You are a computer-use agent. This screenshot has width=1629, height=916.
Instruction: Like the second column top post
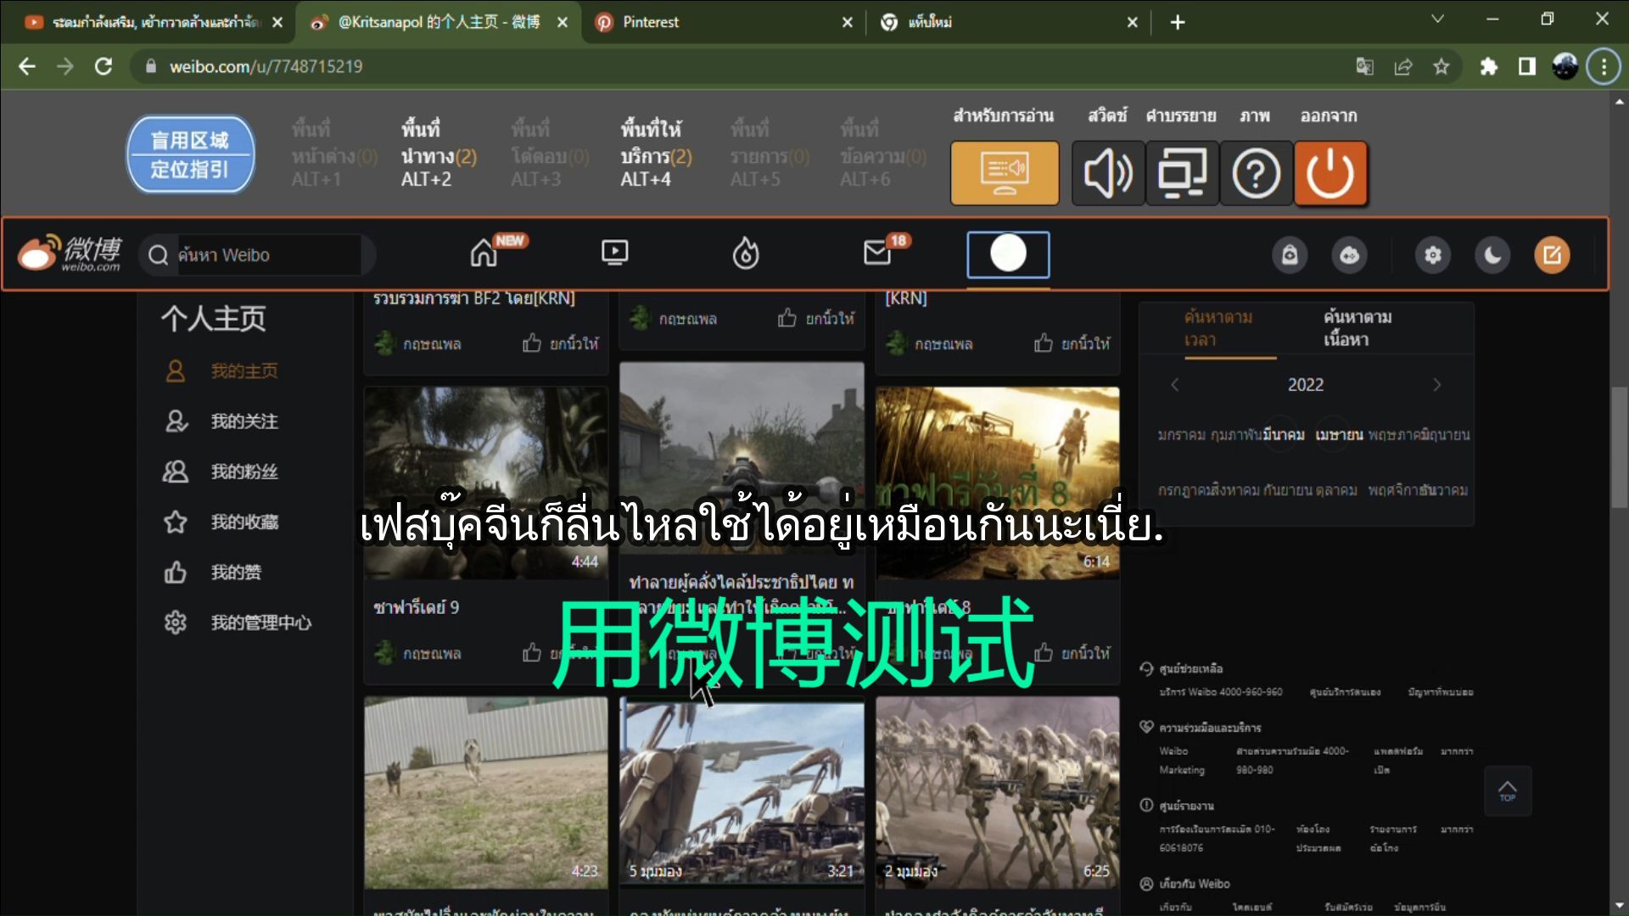click(x=816, y=318)
